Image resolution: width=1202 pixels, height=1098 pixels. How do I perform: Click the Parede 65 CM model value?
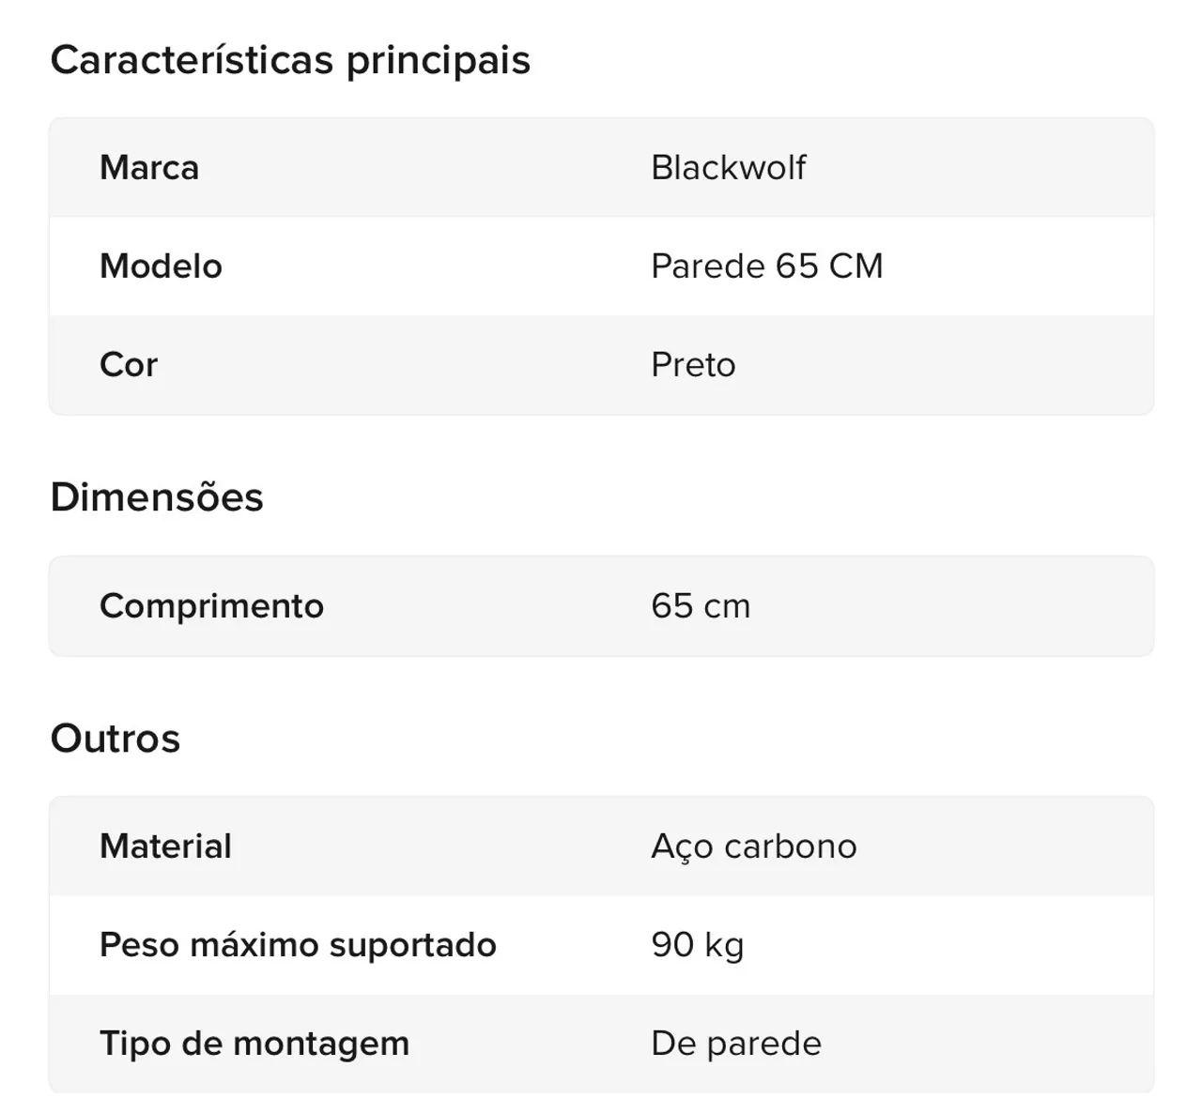pyautogui.click(x=767, y=266)
